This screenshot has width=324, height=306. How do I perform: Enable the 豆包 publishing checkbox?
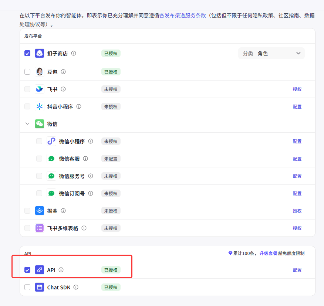27,72
